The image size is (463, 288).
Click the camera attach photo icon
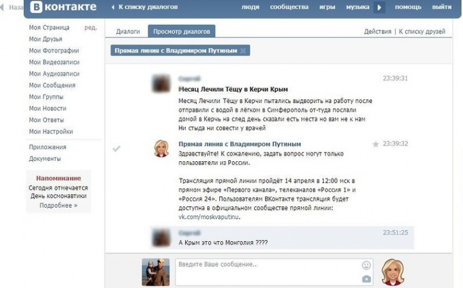click(x=366, y=279)
